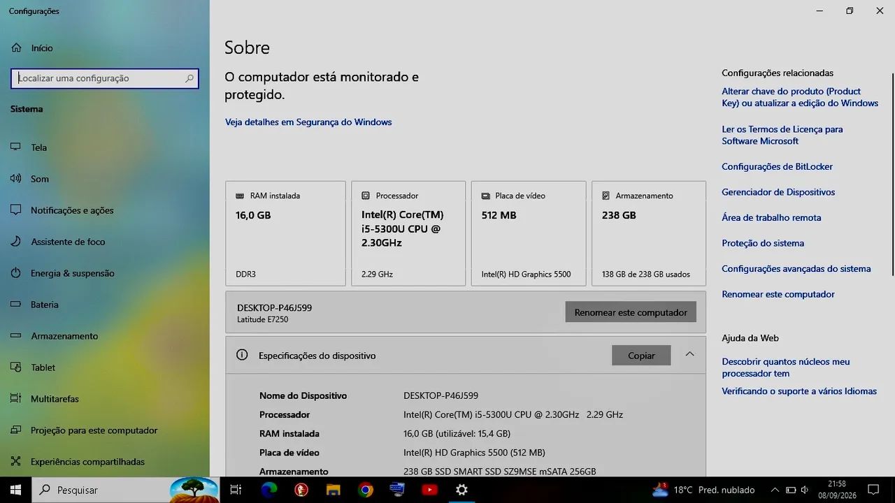Open the notification center icon

873,490
